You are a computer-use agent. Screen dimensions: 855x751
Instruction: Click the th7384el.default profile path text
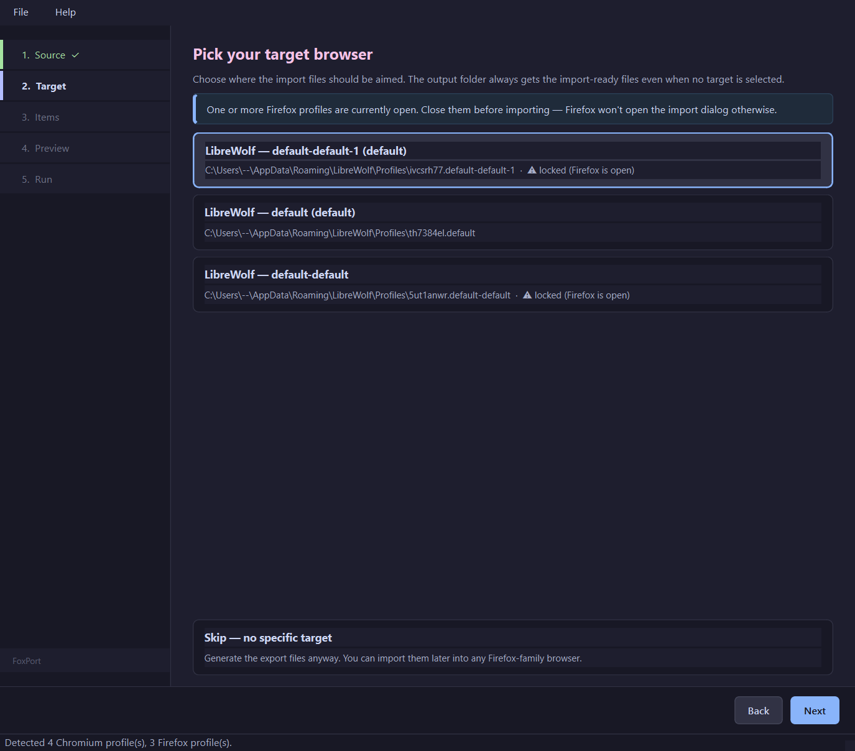(x=340, y=233)
